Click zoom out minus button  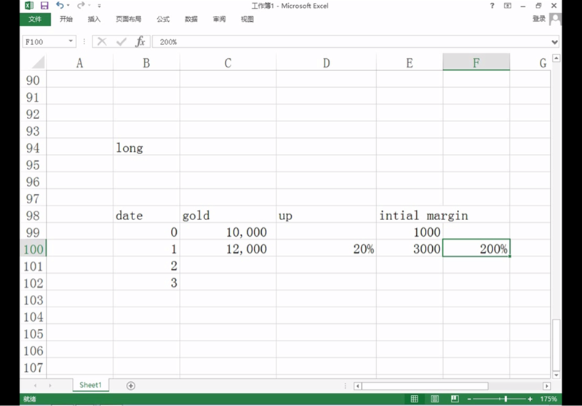(469, 399)
